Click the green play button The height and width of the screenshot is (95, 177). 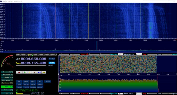pos(25,72)
